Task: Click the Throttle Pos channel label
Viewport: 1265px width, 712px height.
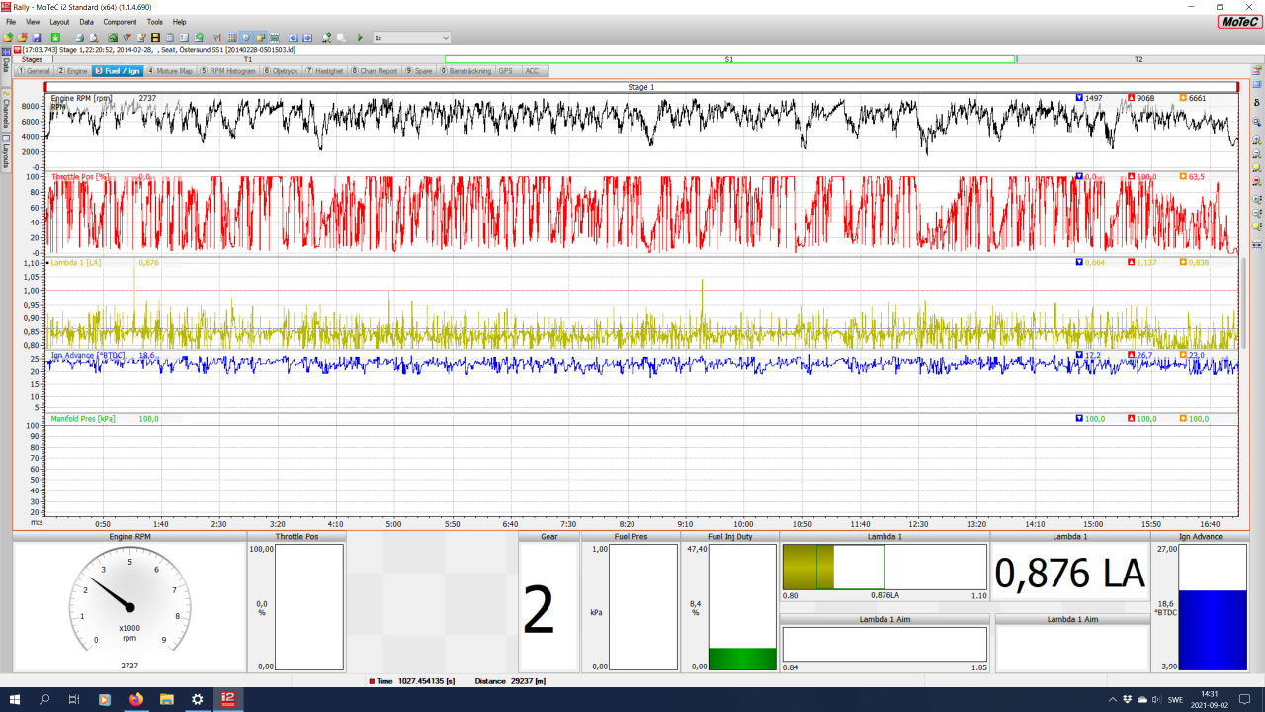Action: [x=80, y=177]
